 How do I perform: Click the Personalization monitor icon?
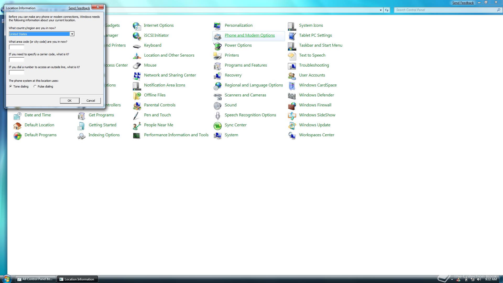[x=217, y=26]
